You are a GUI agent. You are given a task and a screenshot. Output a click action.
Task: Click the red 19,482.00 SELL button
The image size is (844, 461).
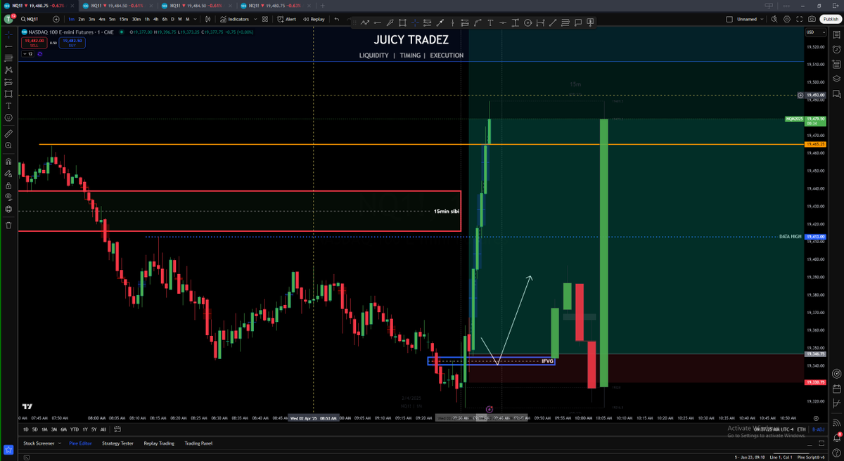pyautogui.click(x=34, y=43)
